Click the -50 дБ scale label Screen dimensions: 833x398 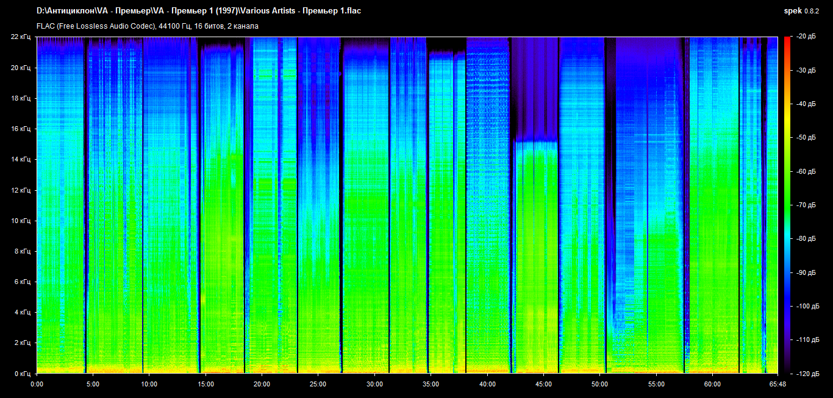click(x=807, y=138)
